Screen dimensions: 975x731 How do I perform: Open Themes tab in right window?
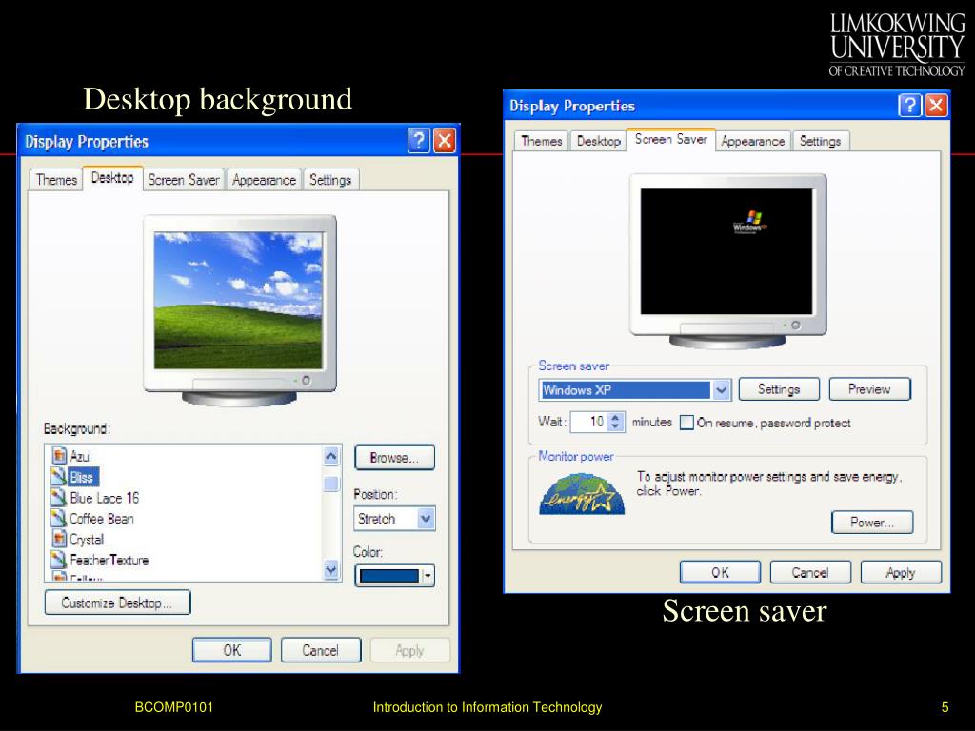click(x=541, y=141)
